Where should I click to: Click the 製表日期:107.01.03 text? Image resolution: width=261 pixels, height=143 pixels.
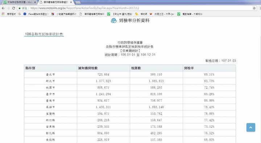(220, 61)
